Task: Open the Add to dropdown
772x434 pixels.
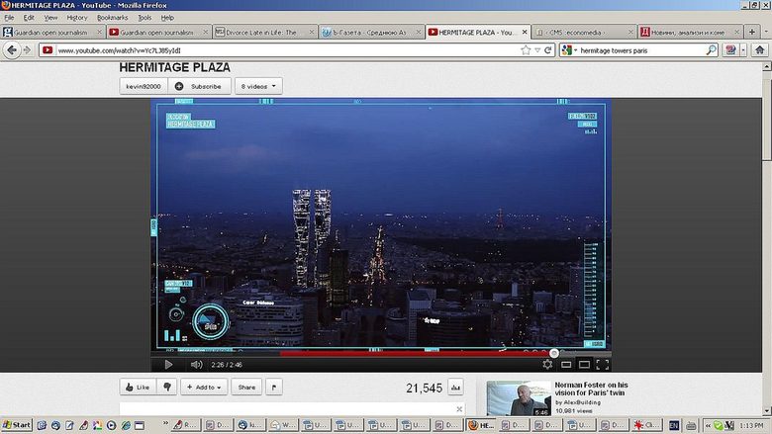Action: [204, 388]
